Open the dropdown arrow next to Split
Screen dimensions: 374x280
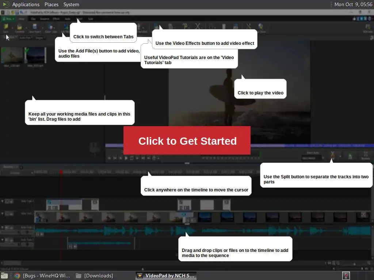tap(340, 156)
